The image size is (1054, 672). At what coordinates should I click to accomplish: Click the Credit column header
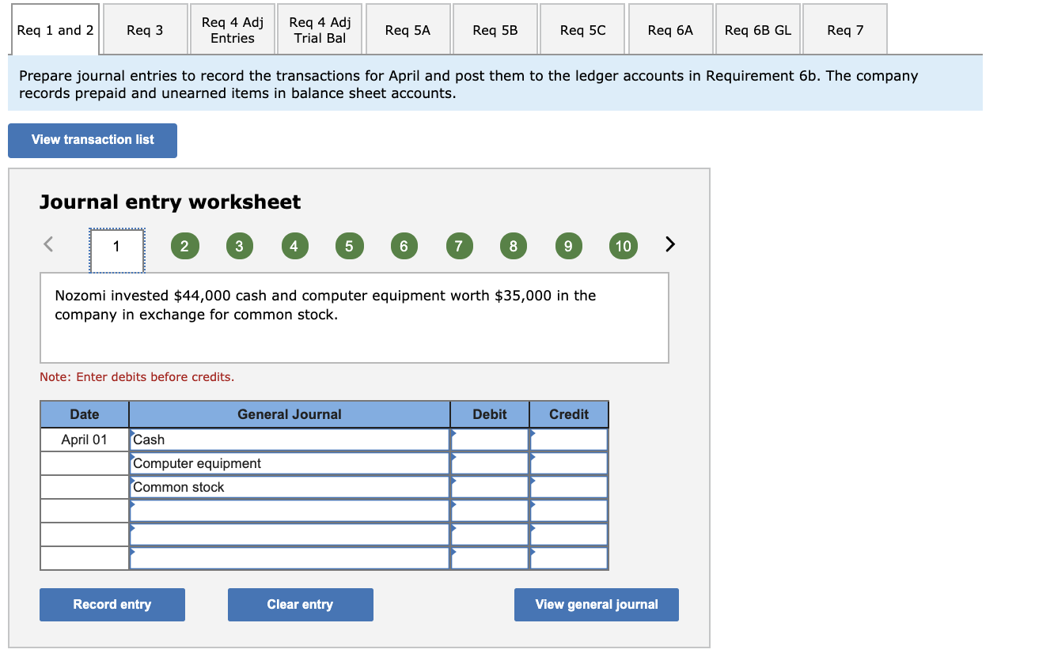569,414
